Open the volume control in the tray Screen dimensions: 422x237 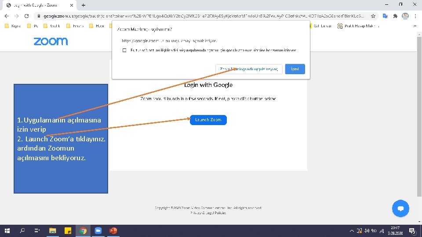pyautogui.click(x=367, y=231)
